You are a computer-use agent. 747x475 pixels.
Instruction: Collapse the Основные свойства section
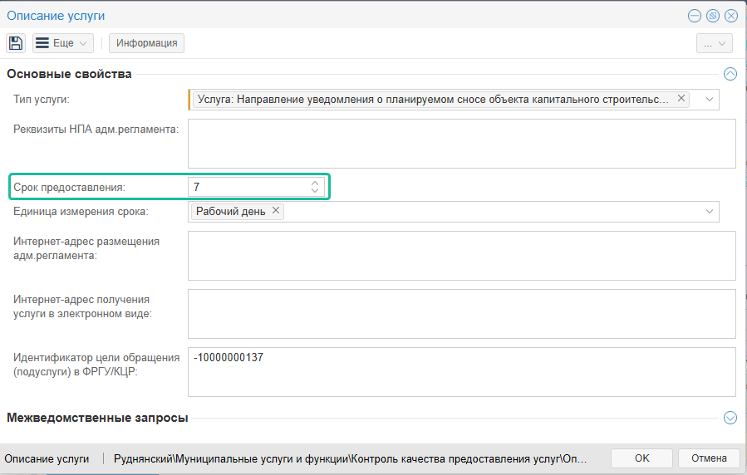730,74
